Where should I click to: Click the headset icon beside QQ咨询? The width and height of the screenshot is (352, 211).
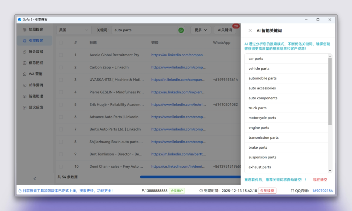pyautogui.click(x=292, y=191)
